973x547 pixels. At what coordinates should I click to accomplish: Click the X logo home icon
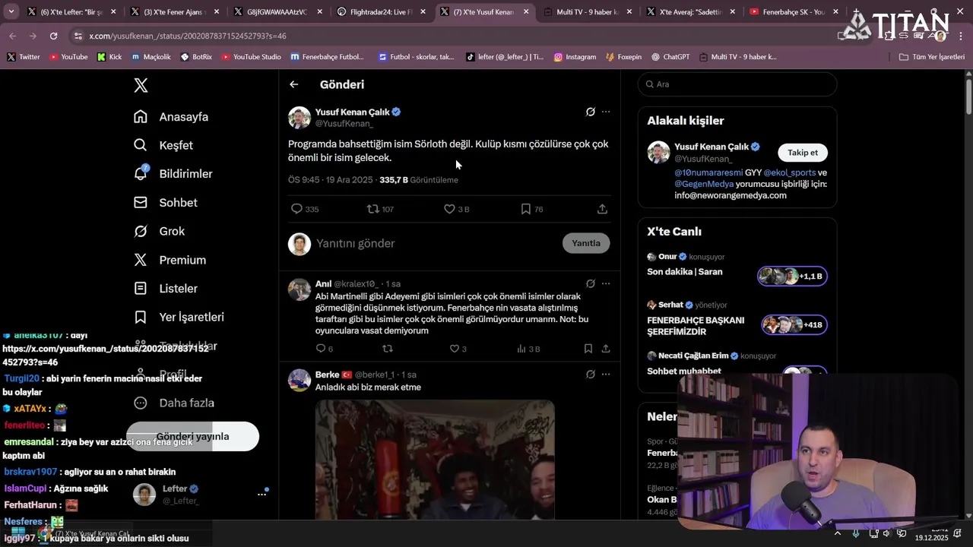pyautogui.click(x=141, y=85)
